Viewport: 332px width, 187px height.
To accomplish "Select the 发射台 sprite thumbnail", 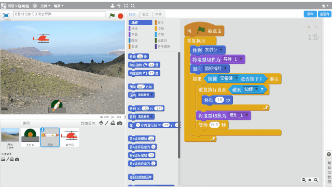I will pyautogui.click(x=30, y=137).
